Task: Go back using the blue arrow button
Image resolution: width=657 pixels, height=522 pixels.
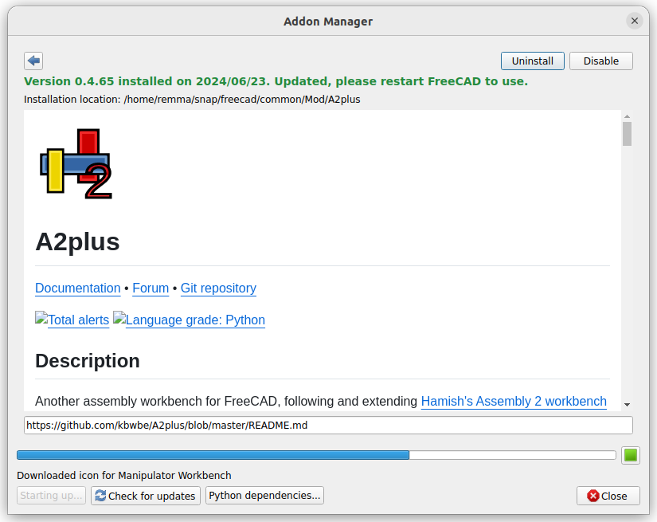Action: pyautogui.click(x=33, y=61)
